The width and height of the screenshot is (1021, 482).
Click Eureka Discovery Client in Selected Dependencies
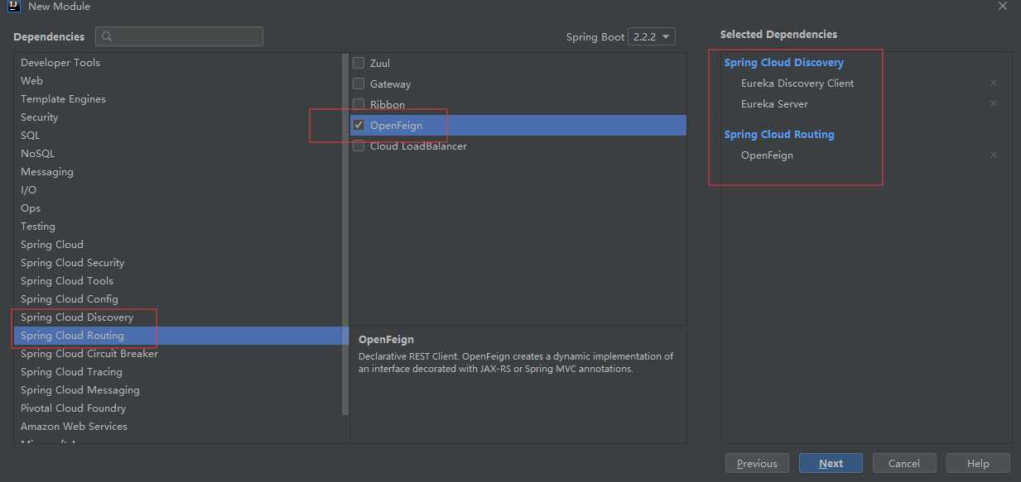click(x=797, y=83)
